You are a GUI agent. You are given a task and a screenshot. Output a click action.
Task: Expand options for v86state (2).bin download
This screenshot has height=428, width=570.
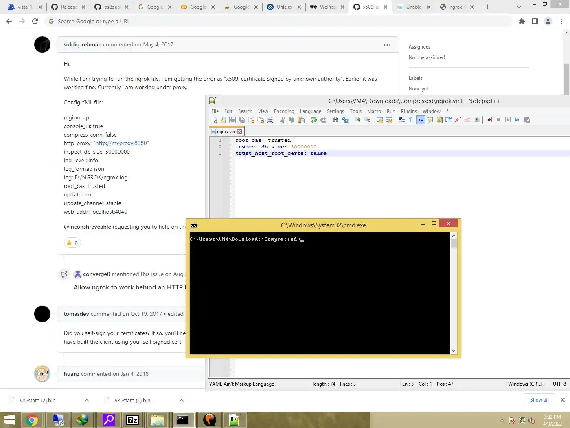[87, 401]
